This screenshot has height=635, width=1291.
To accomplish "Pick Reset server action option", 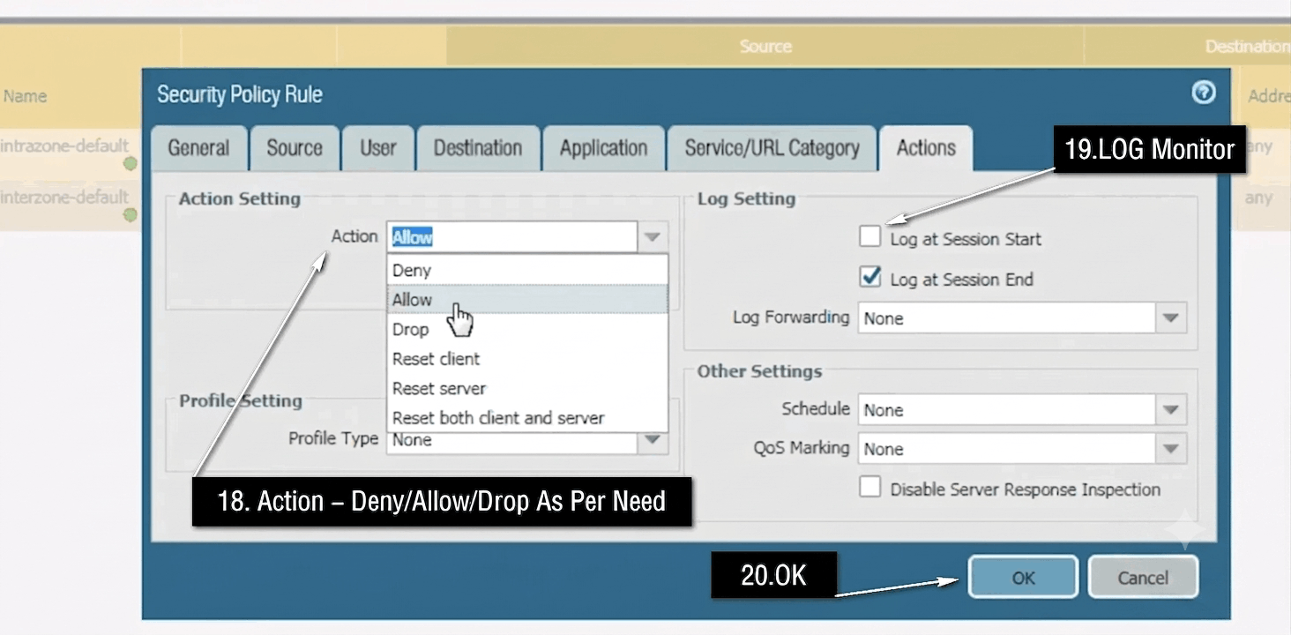I will pyautogui.click(x=527, y=388).
